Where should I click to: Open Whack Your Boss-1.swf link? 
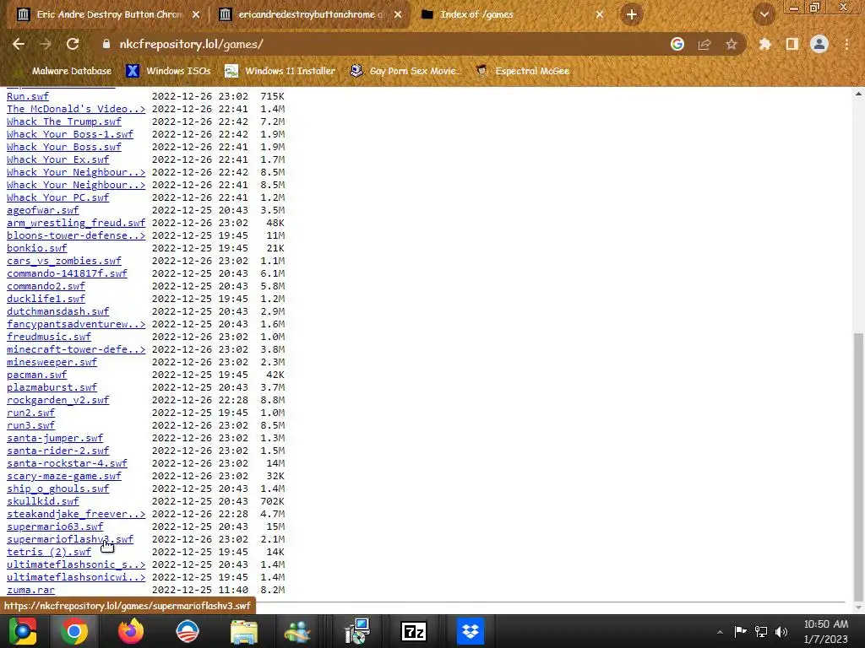click(70, 134)
